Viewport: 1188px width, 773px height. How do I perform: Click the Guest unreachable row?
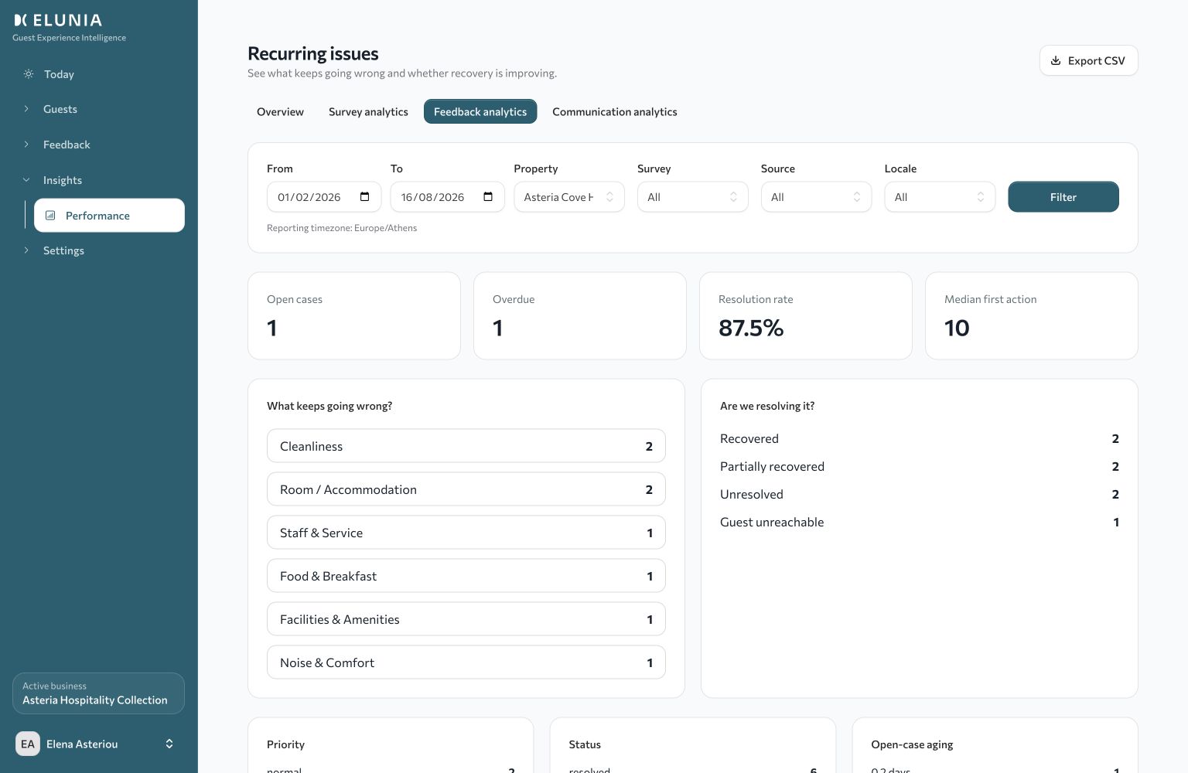tap(920, 522)
